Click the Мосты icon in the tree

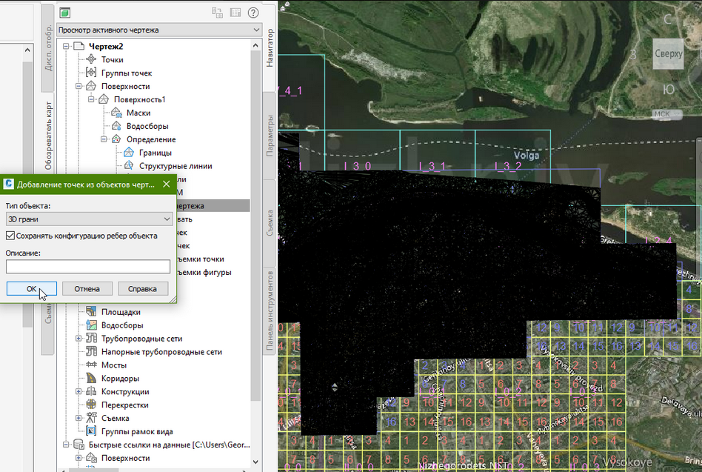pyautogui.click(x=91, y=365)
